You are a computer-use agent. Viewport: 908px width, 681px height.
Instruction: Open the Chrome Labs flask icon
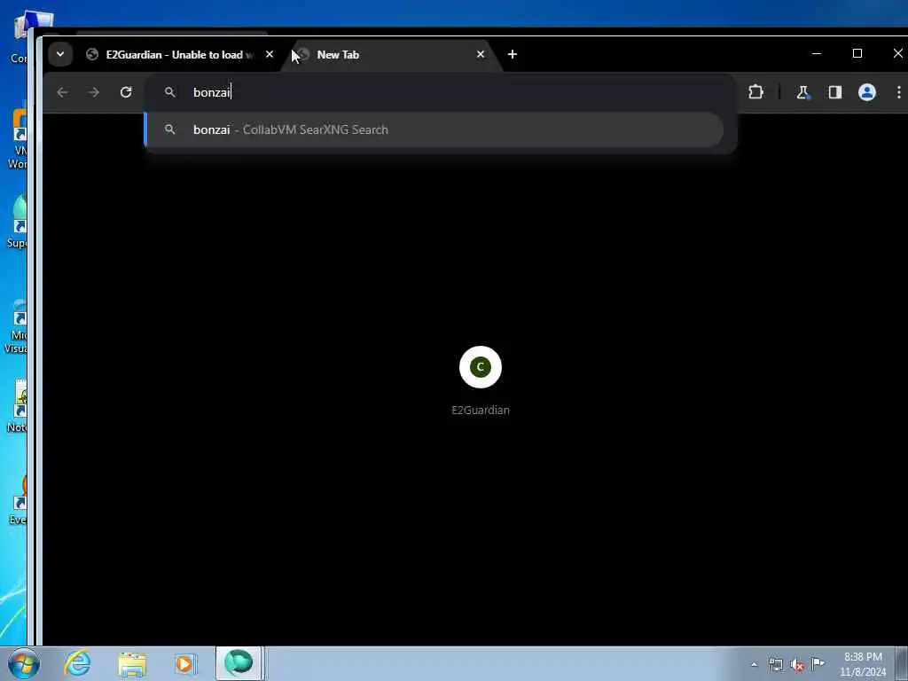tap(802, 92)
